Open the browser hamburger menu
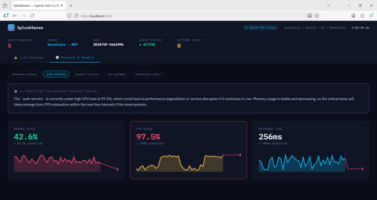 tap(371, 16)
